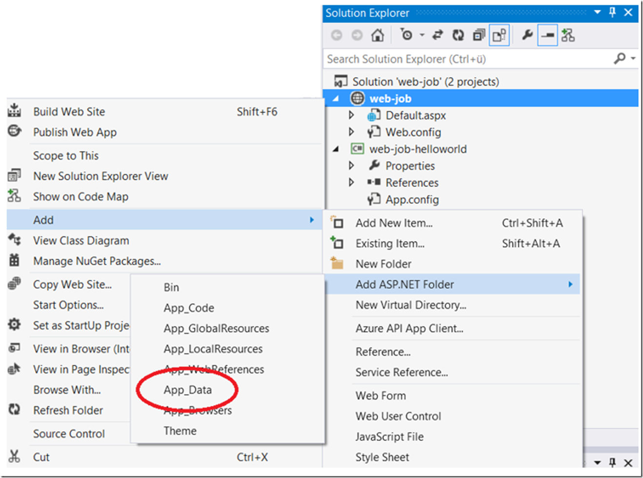
Task: Choose Refresh Folder
Action: (x=68, y=411)
